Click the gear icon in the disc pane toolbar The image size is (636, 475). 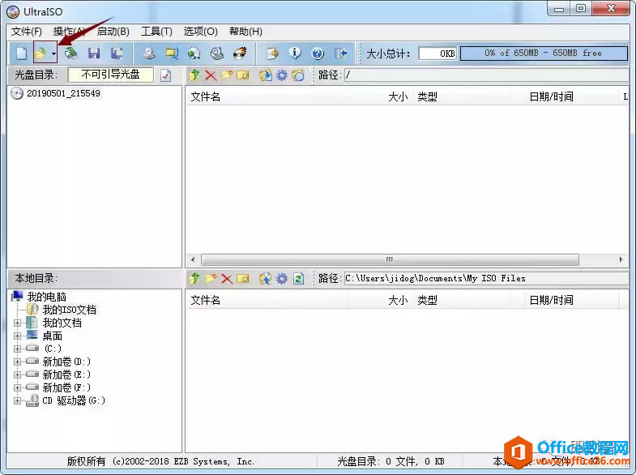281,75
